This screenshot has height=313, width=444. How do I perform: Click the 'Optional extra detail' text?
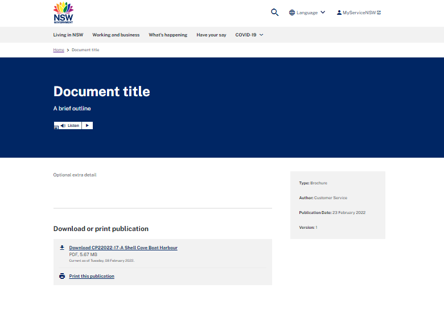(x=75, y=175)
